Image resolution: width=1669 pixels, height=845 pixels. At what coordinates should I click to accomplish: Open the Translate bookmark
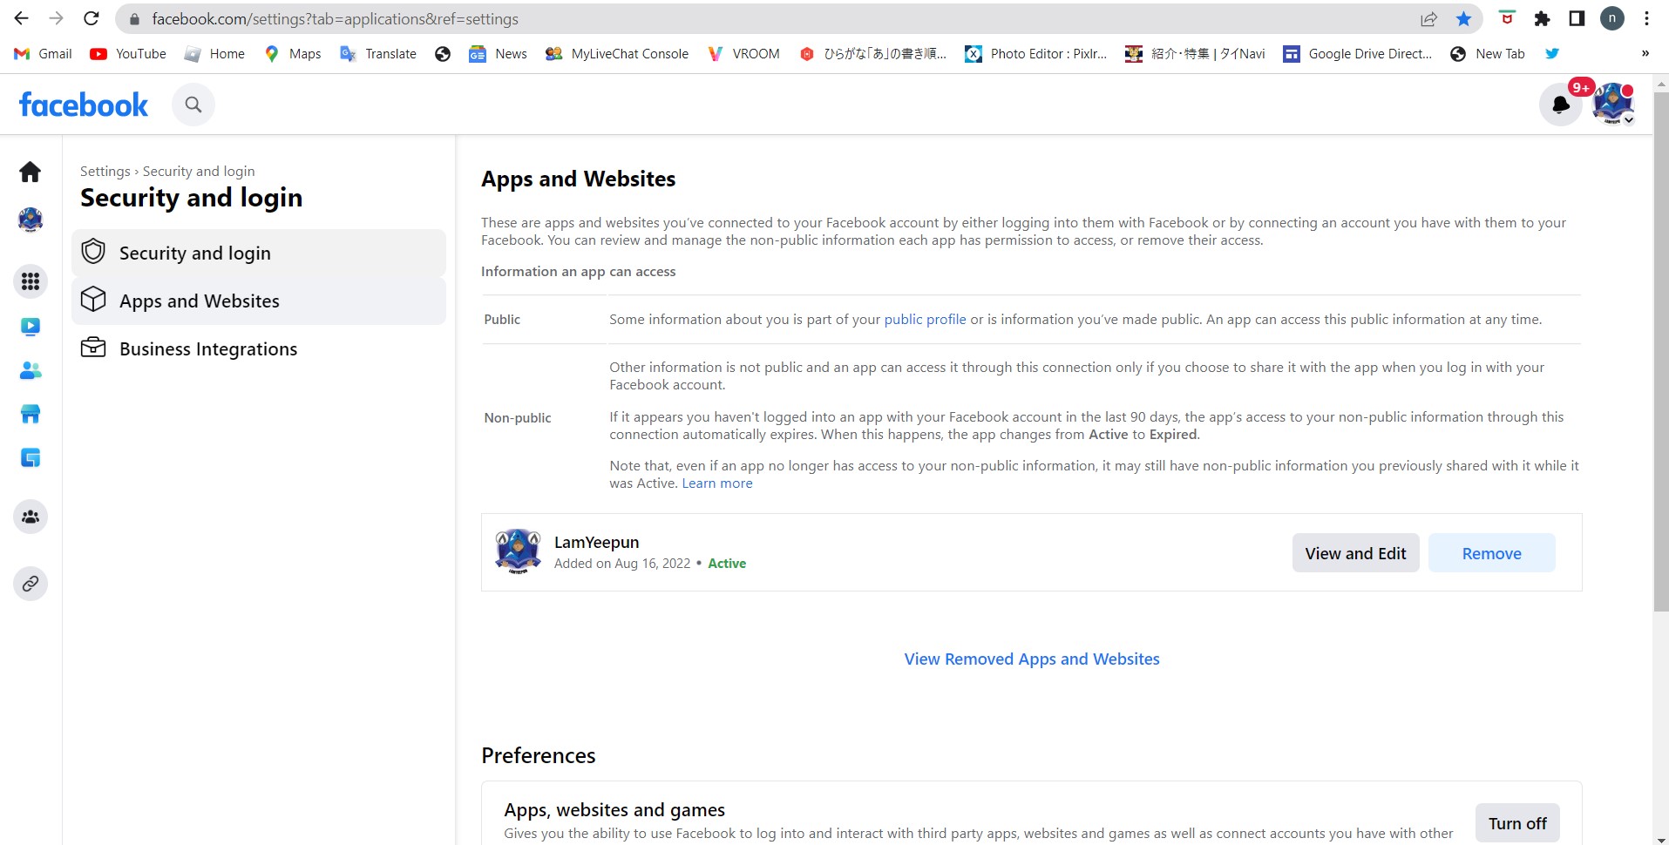pyautogui.click(x=378, y=54)
